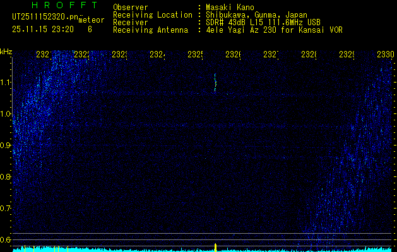The width and height of the screenshot is (397, 252).
Task: Click the 0.9 frequency axis label
Action: tap(6, 146)
